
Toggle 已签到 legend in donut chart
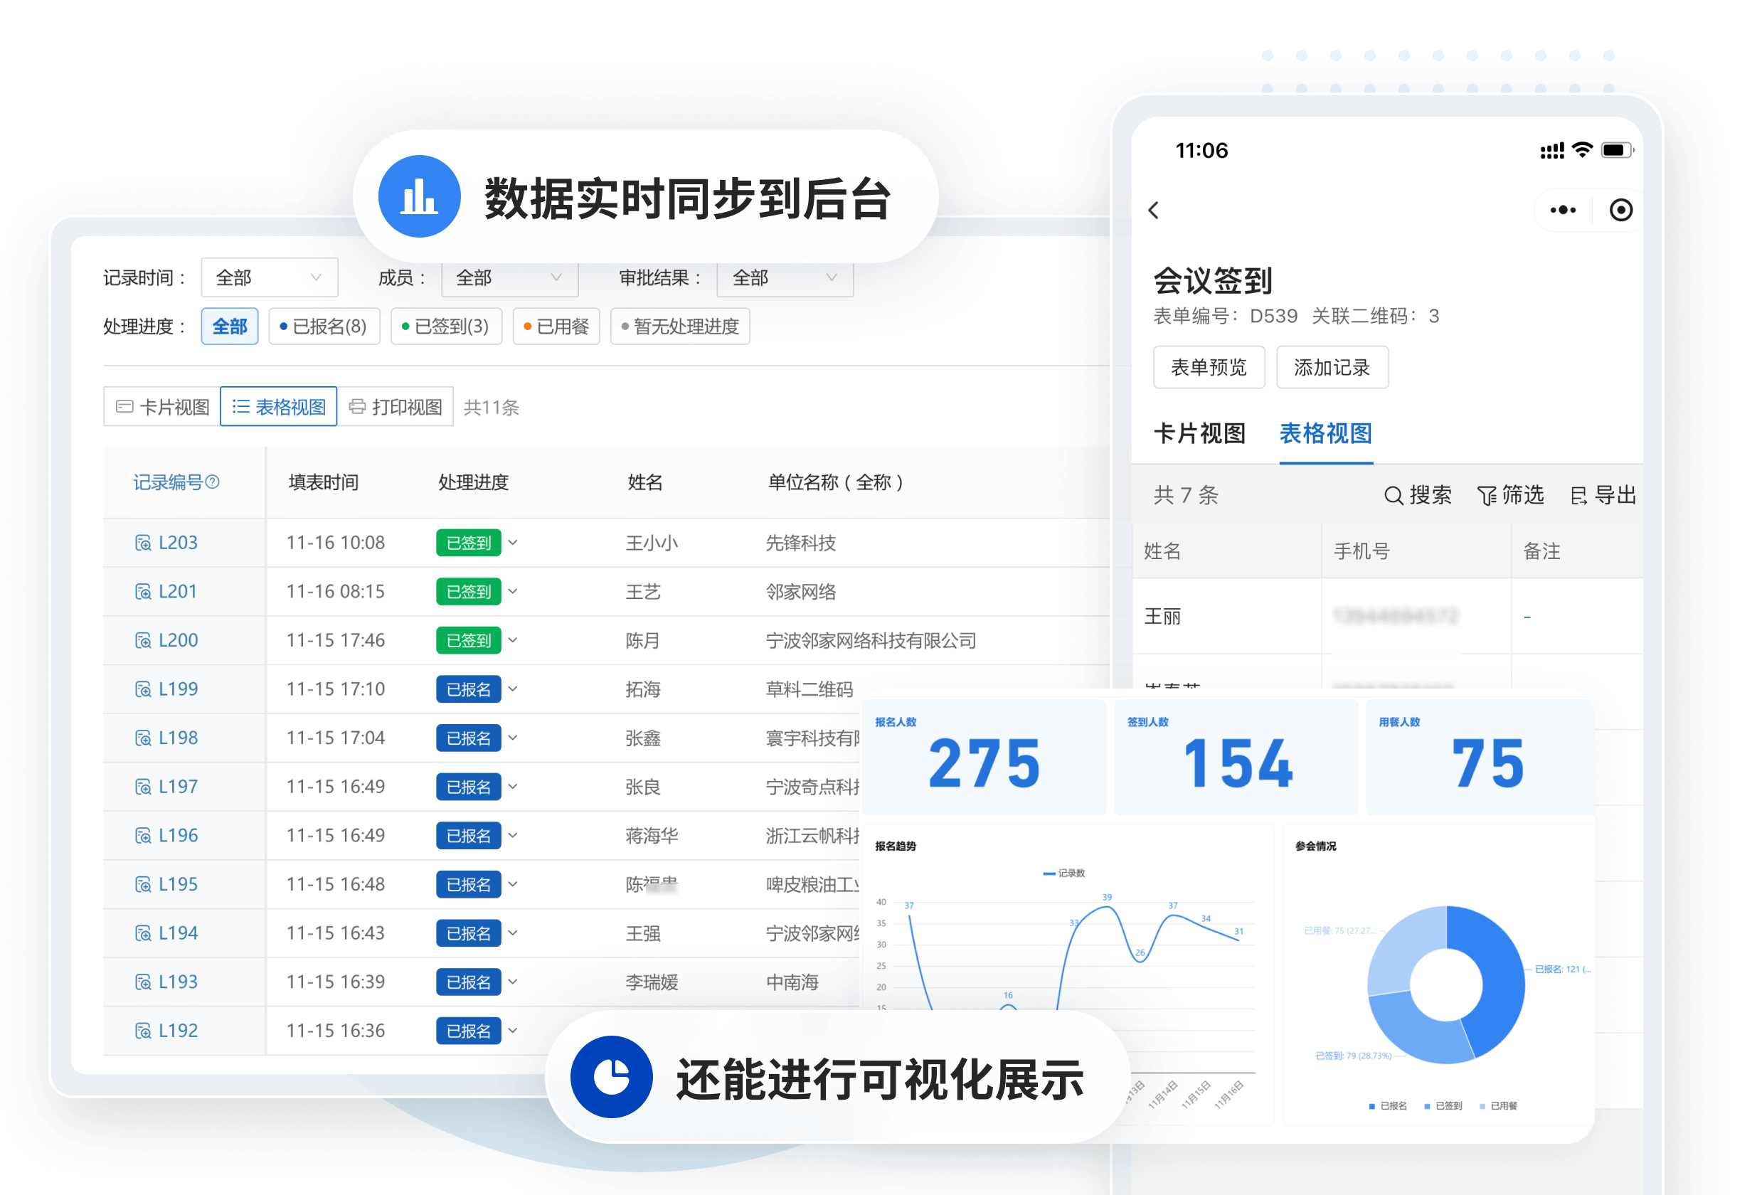pyautogui.click(x=1443, y=1106)
